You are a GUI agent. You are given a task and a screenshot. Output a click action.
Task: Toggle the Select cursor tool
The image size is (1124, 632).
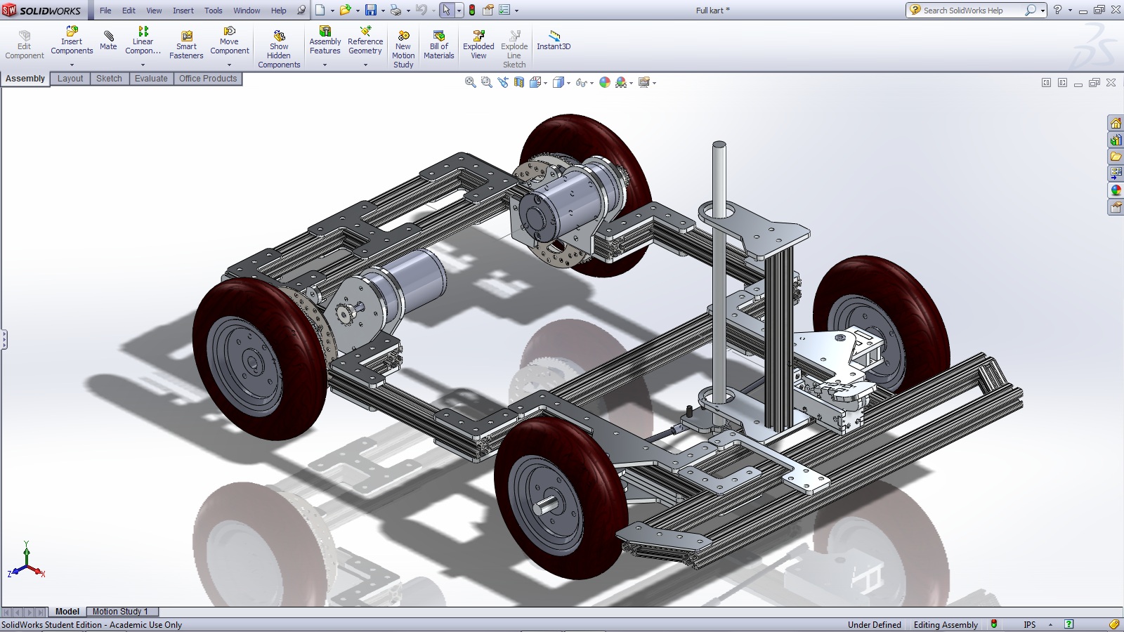coord(446,11)
